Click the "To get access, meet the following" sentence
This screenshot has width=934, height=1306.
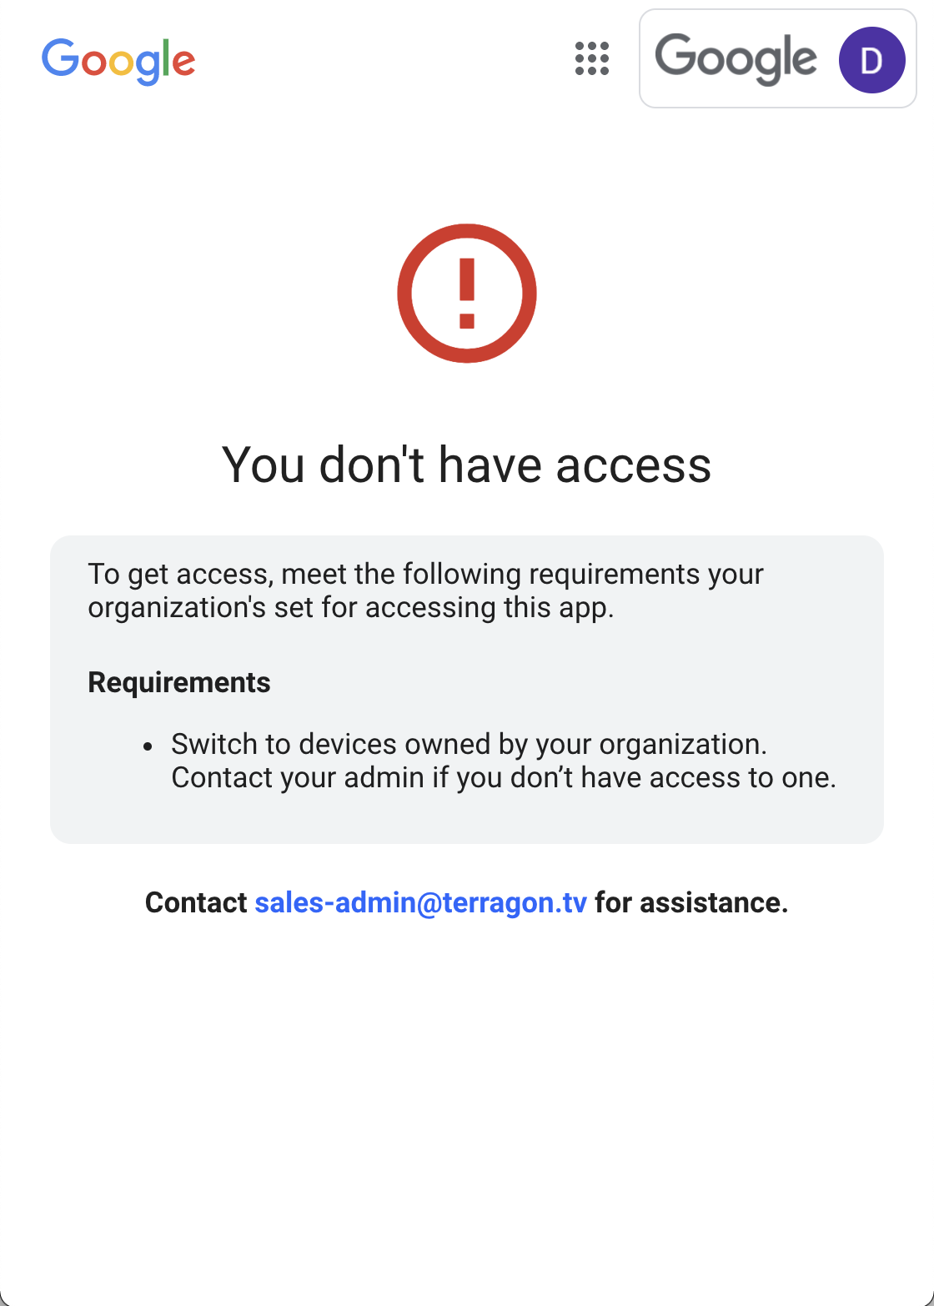pyautogui.click(x=425, y=574)
